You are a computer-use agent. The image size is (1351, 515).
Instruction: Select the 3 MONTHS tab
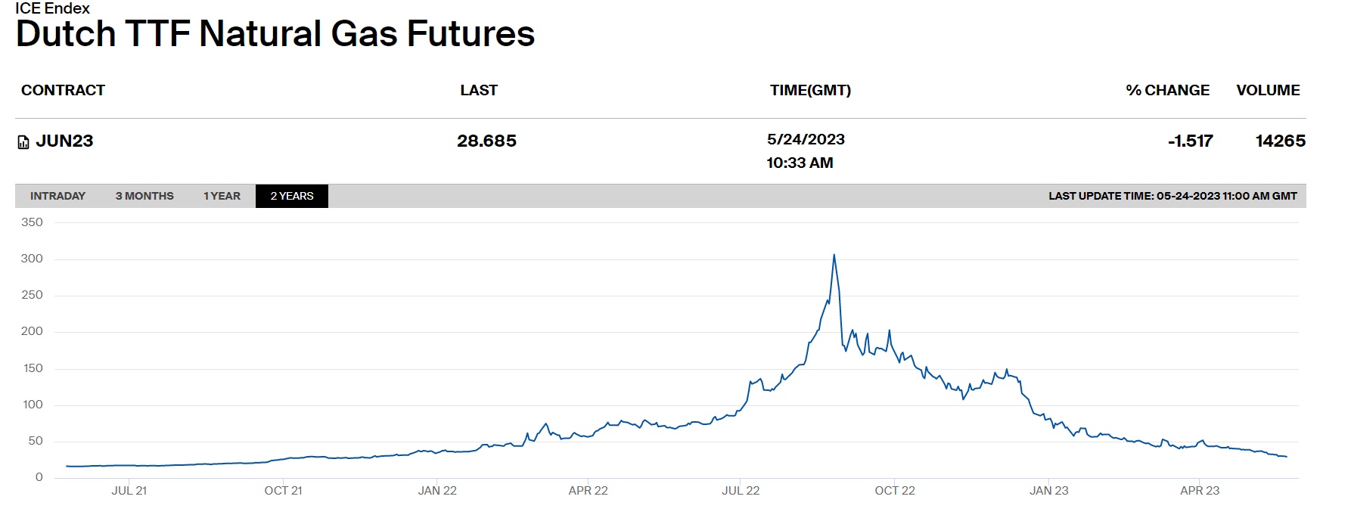click(144, 196)
